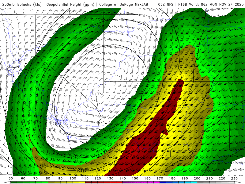Click the 150 knot legend label
Screen dimensions: 245x184
pos(135,178)
